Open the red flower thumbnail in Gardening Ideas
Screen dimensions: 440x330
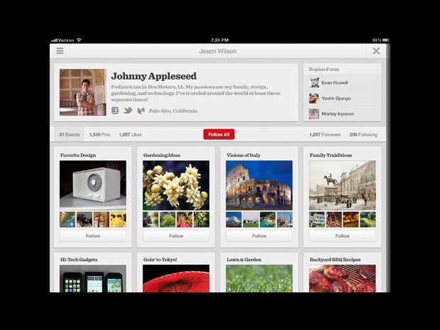coord(185,219)
